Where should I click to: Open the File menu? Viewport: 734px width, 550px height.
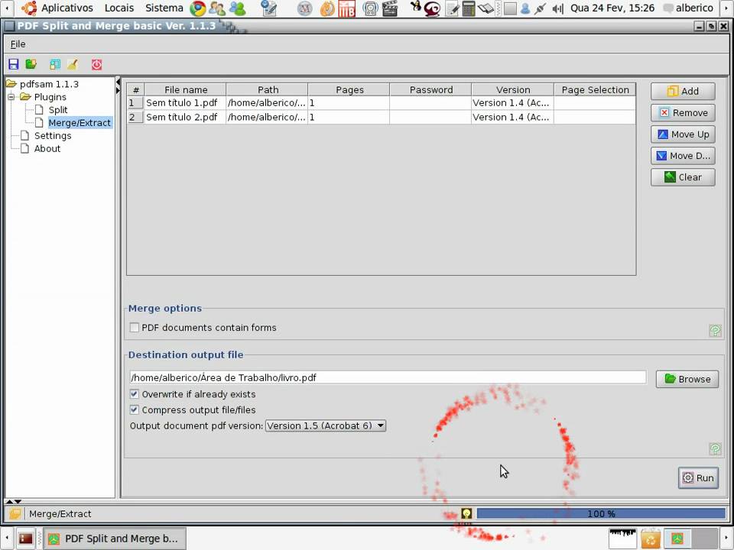coord(18,44)
